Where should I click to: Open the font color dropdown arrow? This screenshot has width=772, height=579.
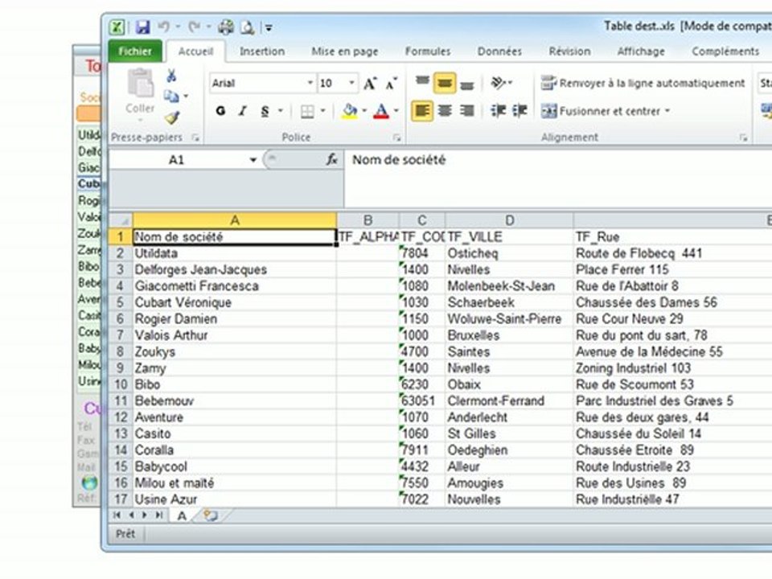396,111
